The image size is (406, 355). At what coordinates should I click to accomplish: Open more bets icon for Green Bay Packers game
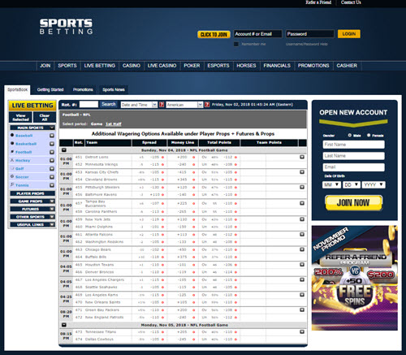pyautogui.click(x=302, y=310)
